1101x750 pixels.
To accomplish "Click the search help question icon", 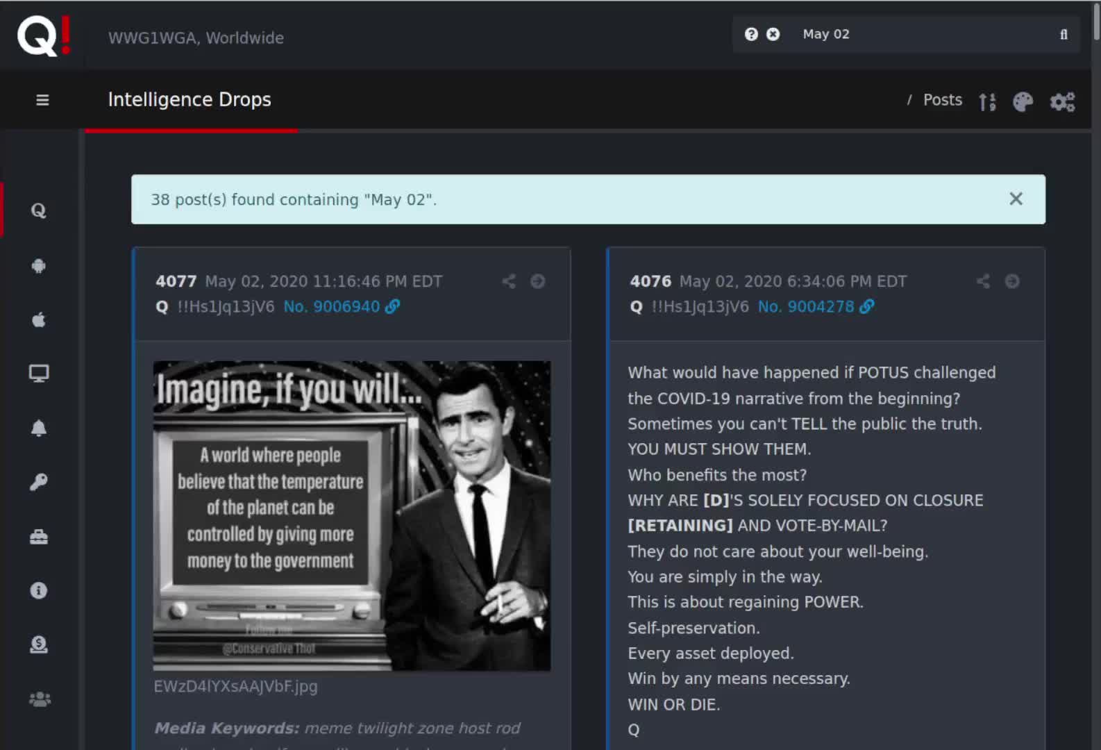I will point(751,34).
